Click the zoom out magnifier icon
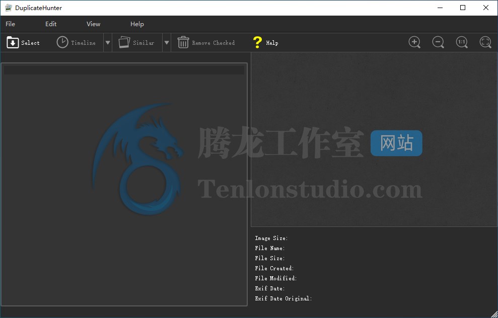The width and height of the screenshot is (498, 318). point(438,42)
